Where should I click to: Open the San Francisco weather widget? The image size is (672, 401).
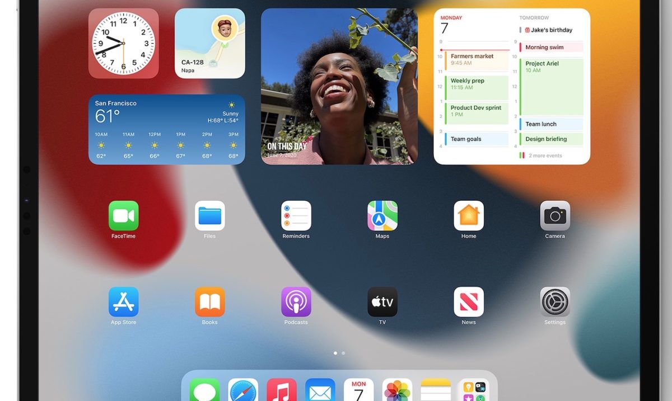point(166,129)
